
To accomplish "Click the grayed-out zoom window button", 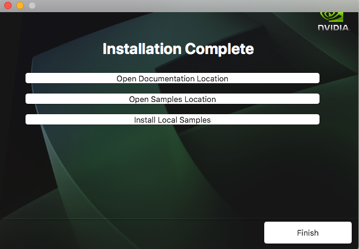I will click(x=32, y=5).
